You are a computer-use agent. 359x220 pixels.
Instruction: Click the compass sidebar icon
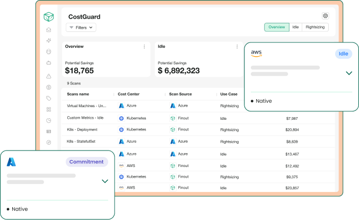click(x=49, y=143)
